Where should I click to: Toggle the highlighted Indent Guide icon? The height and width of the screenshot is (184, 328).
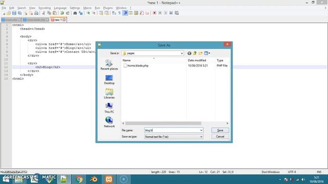pyautogui.click(x=125, y=13)
